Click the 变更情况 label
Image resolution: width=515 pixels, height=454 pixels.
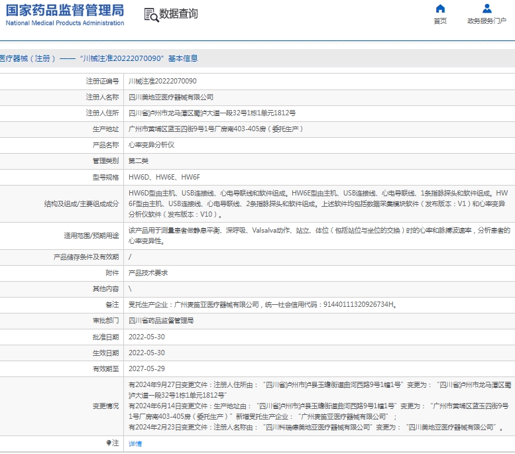(x=105, y=406)
